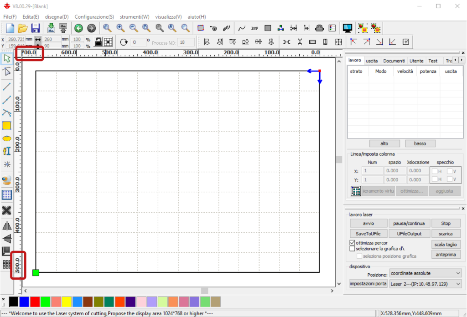Check the Y row H specchio box
Image resolution: width=467 pixels, height=317 pixels.
click(435, 179)
